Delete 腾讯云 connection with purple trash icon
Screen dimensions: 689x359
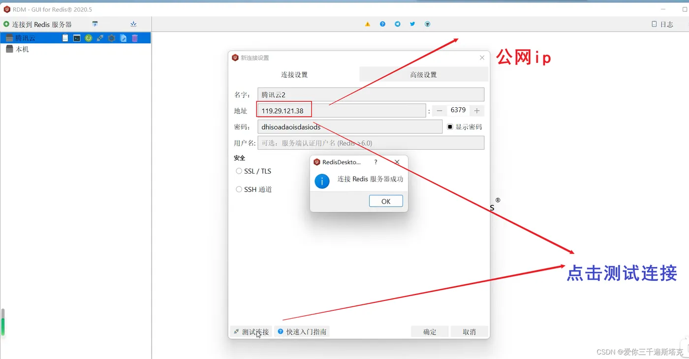135,38
